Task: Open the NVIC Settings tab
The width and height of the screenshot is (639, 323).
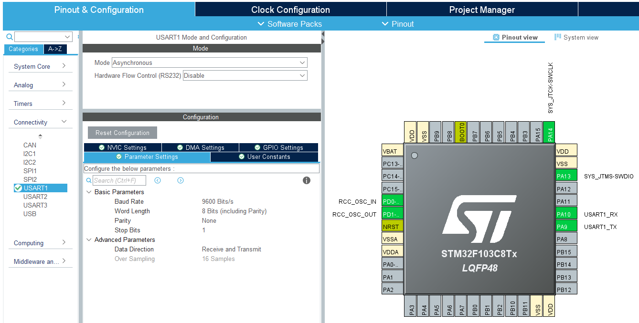Action: [123, 147]
